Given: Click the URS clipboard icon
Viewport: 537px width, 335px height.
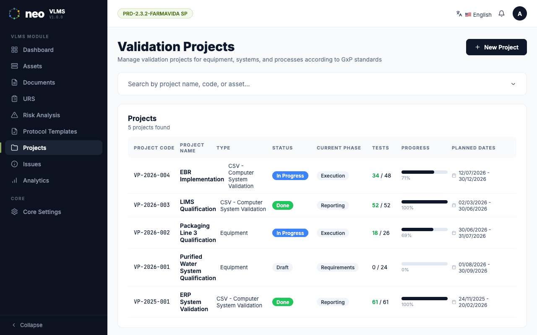Looking at the screenshot, I should pos(14,99).
